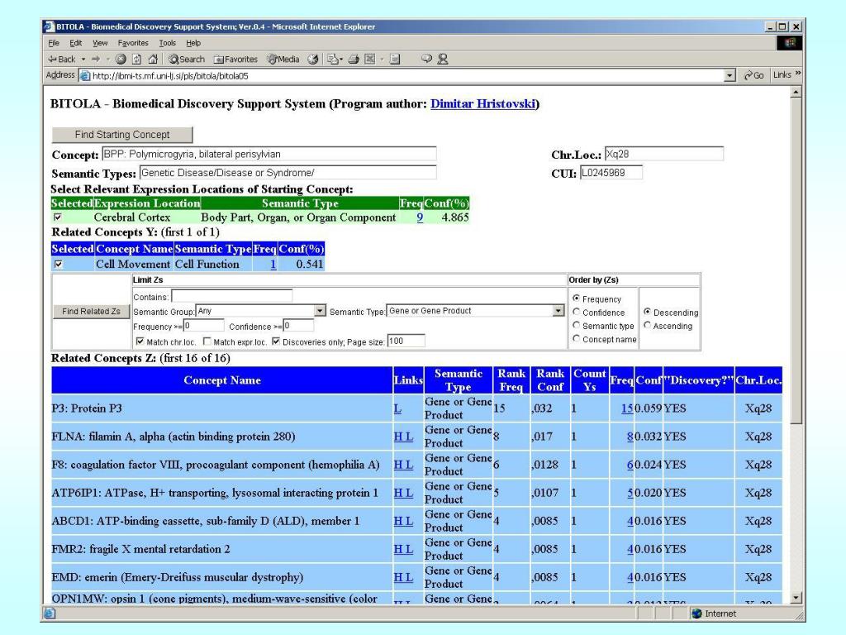Open the Back button history dropdown arrow
The width and height of the screenshot is (846, 635).
coord(83,59)
